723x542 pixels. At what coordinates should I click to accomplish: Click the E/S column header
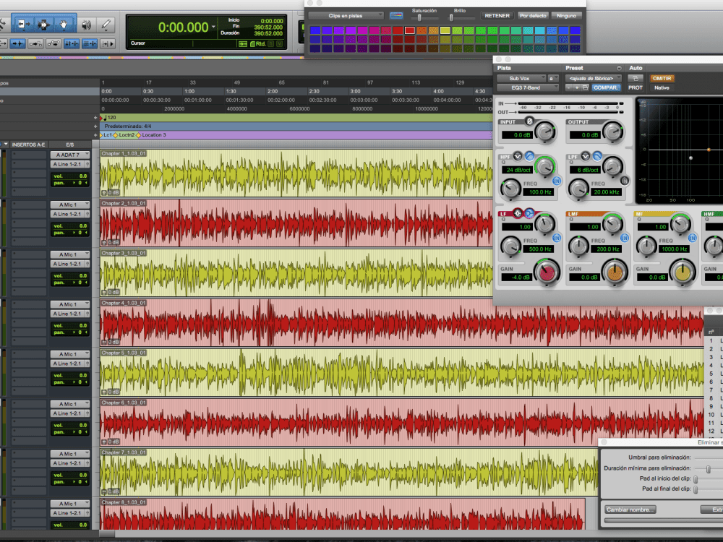70,145
